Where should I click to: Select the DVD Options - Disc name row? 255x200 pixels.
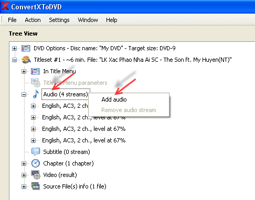[104, 48]
